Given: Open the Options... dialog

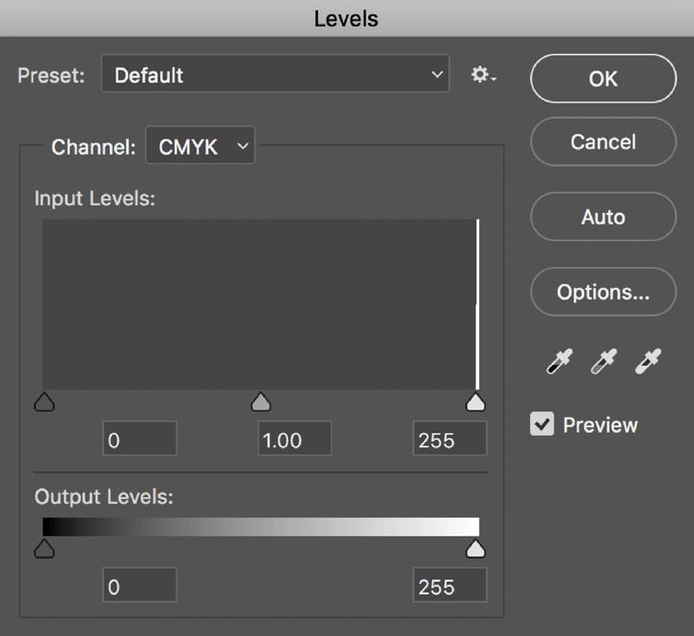Looking at the screenshot, I should (x=603, y=292).
